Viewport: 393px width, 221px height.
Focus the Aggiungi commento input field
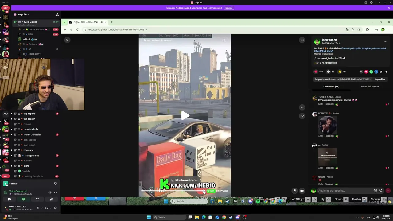click(344, 191)
